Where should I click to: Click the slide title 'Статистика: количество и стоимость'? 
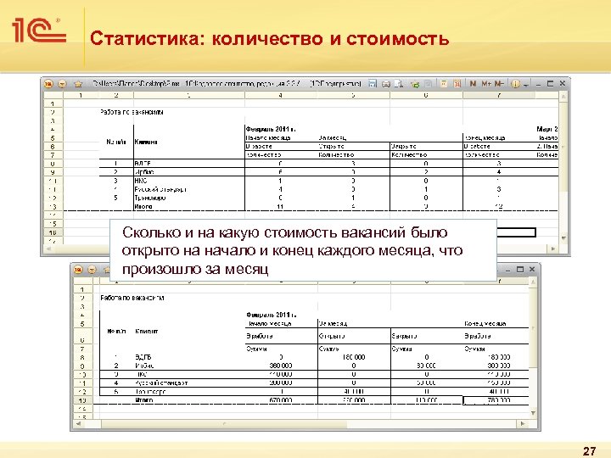(270, 39)
